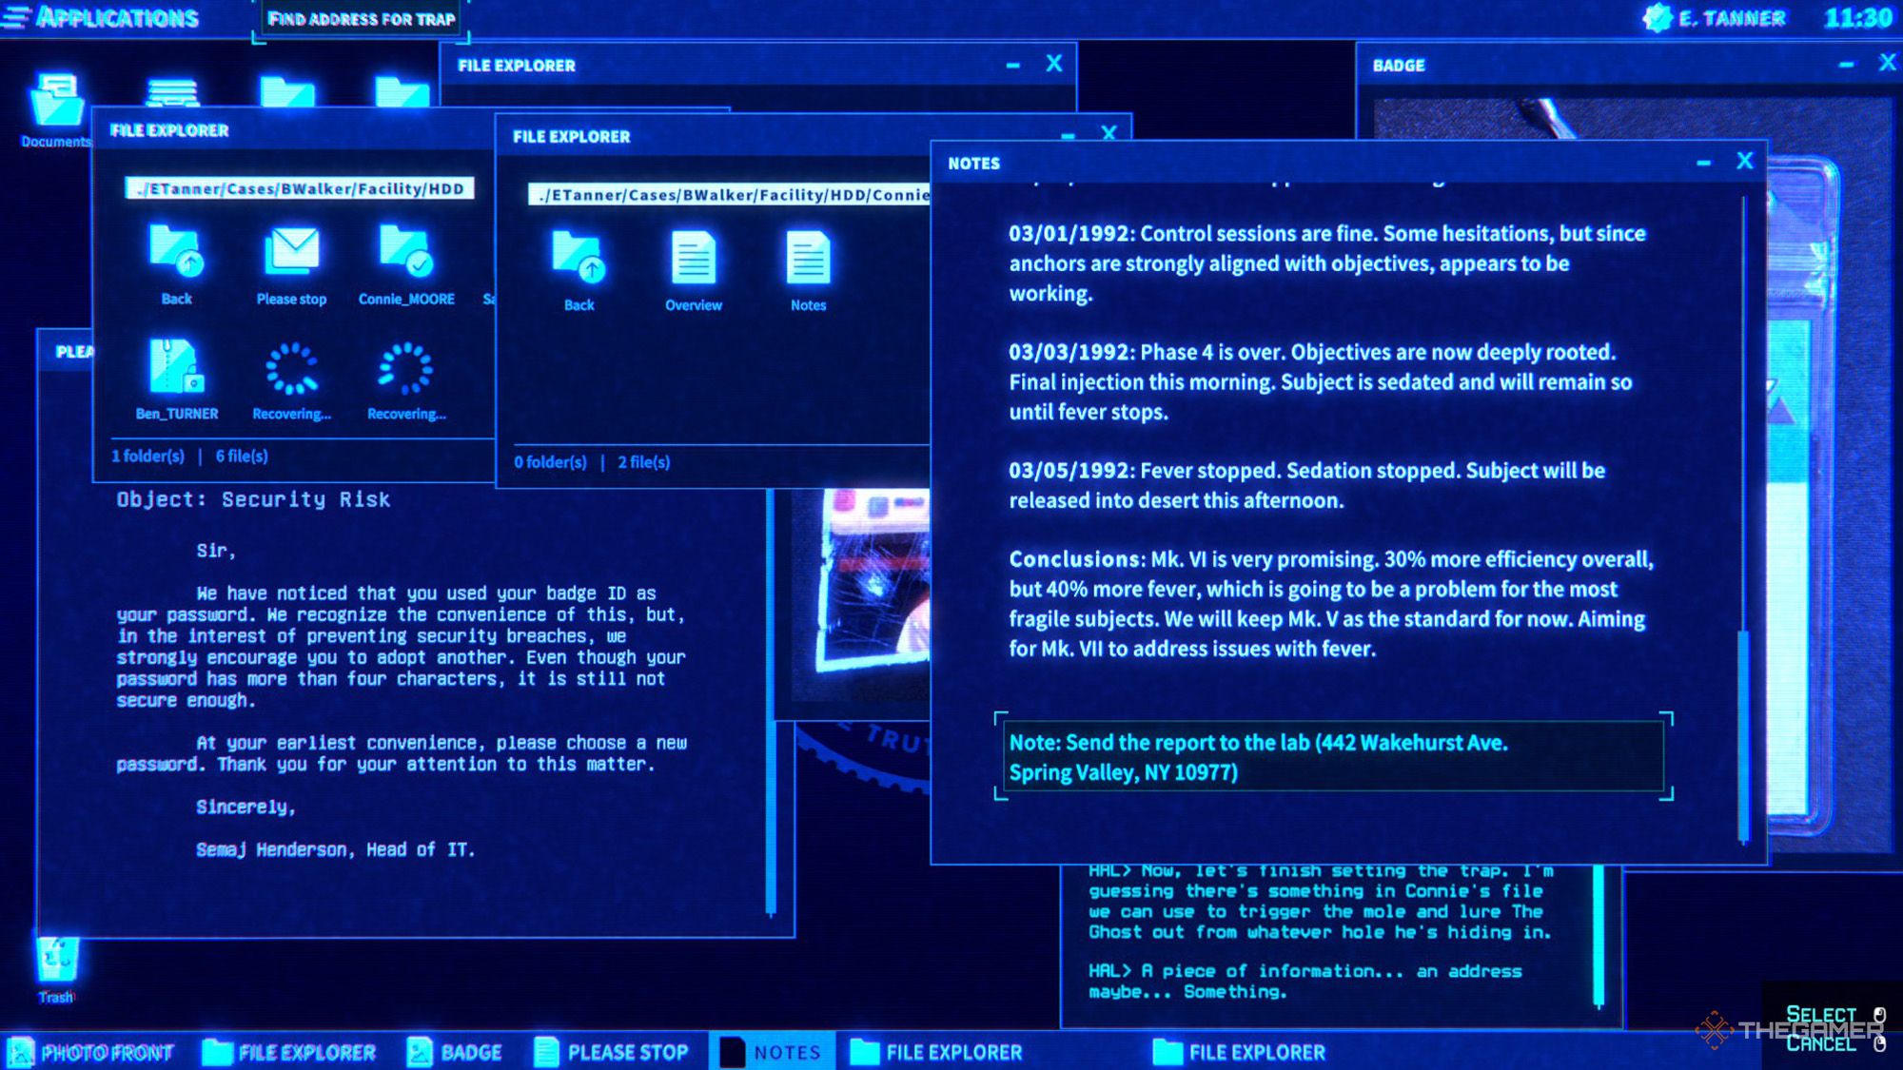Click the Semaj Henderson signature line
The height and width of the screenshot is (1070, 1903).
coord(335,849)
